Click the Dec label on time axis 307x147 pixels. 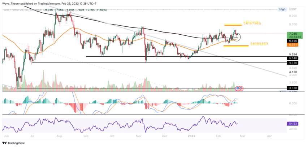(x=165, y=135)
